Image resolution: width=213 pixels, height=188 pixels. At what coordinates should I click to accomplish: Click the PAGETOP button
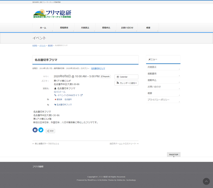click(174, 155)
